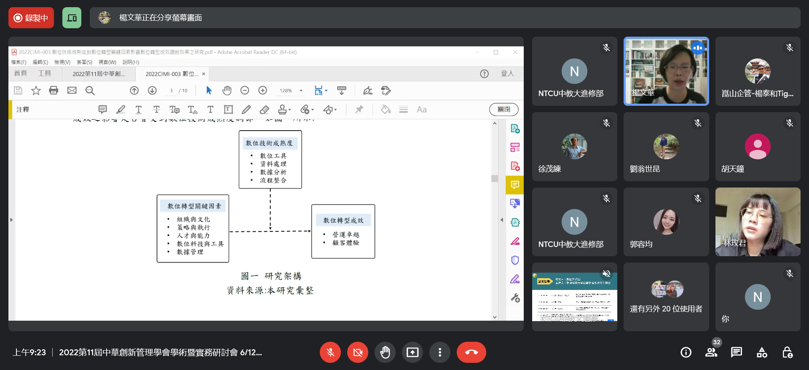Show the participants list
The image size is (809, 370).
[711, 352]
